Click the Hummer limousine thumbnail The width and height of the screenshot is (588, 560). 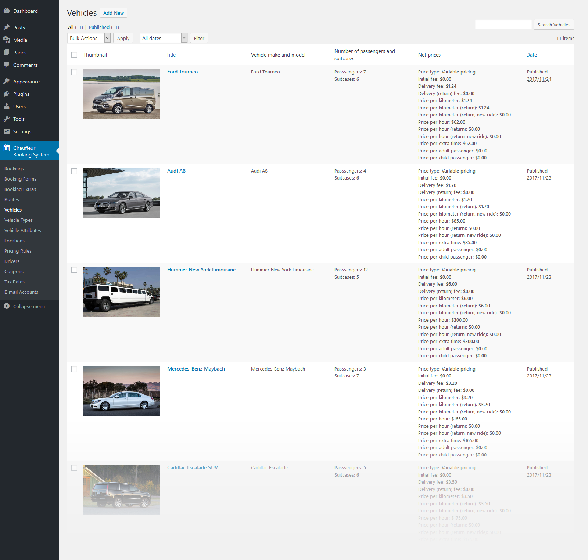(122, 292)
